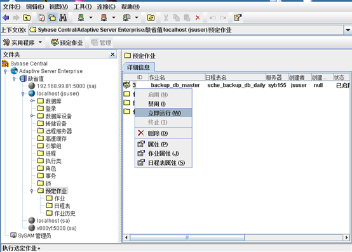
Task: Click horizontal scrollbar right arrow
Action: tap(346, 237)
